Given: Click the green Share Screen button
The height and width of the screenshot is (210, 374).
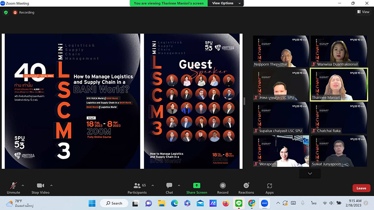Looking at the screenshot, I should pyautogui.click(x=197, y=188).
